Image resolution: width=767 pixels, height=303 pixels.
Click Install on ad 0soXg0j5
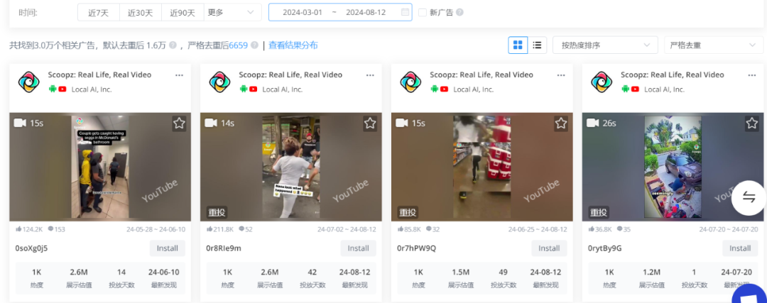click(x=167, y=248)
